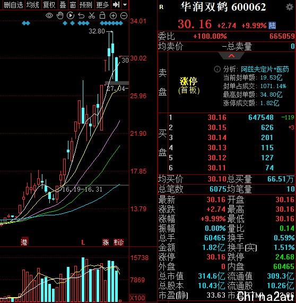Click the 内盘 60465 value
This screenshot has width=296, height=303.
(x=284, y=267)
